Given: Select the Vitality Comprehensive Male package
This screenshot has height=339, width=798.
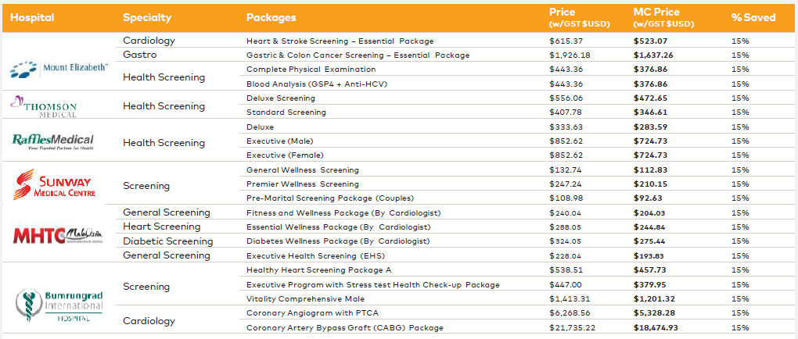Looking at the screenshot, I should [305, 299].
